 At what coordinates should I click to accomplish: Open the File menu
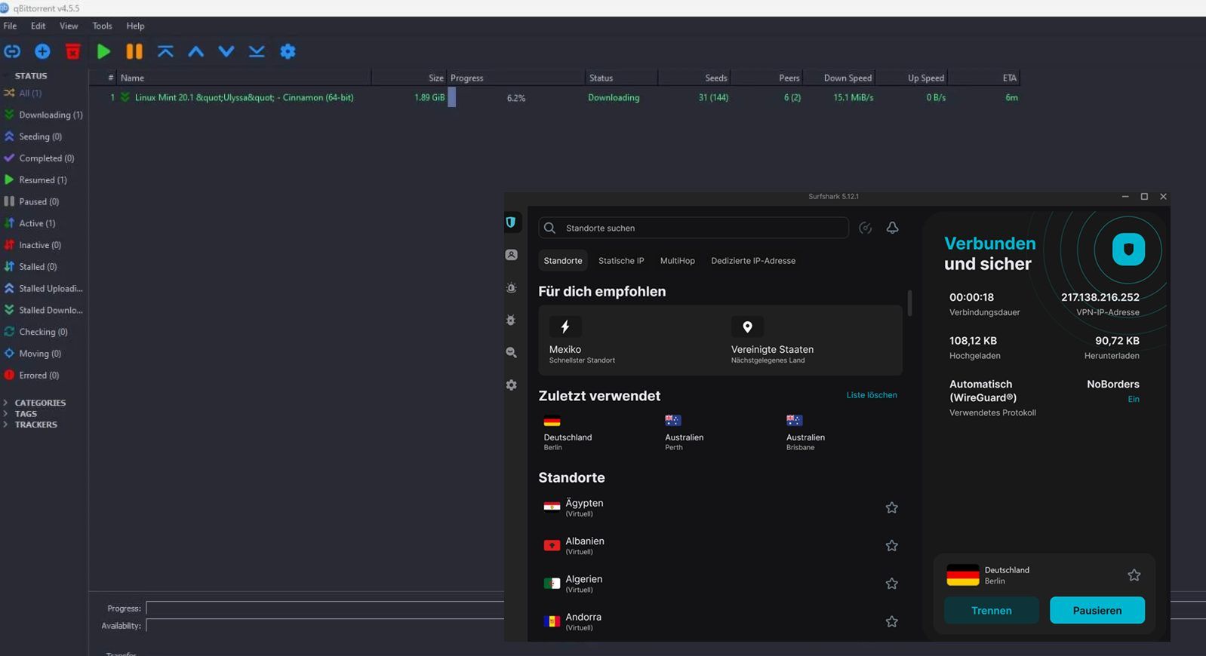pyautogui.click(x=10, y=26)
